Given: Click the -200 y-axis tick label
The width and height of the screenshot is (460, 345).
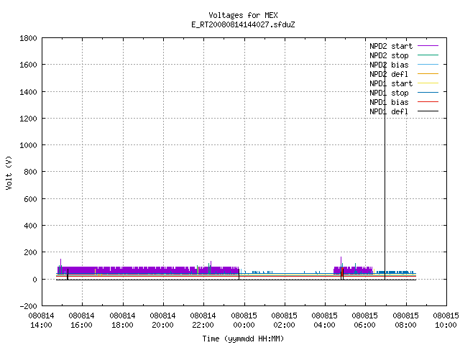Looking at the screenshot, I should coord(28,306).
